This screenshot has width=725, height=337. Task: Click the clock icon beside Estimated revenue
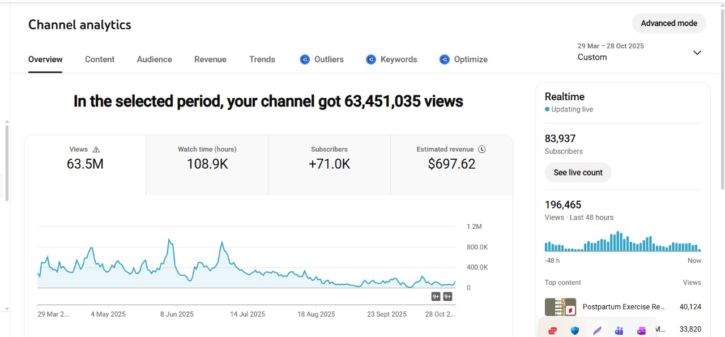[x=482, y=150]
